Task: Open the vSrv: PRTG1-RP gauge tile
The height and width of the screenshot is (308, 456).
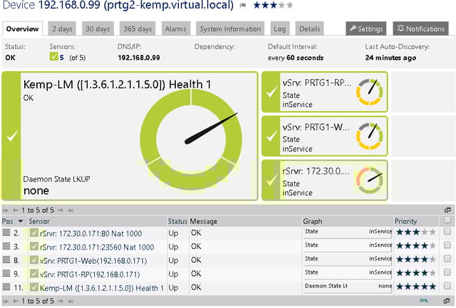Action: point(325,92)
